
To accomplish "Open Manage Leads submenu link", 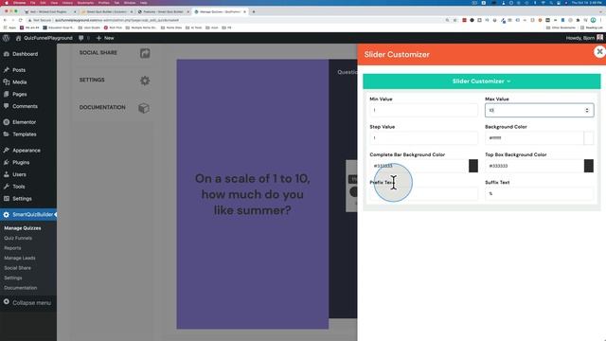I will coord(20,258).
